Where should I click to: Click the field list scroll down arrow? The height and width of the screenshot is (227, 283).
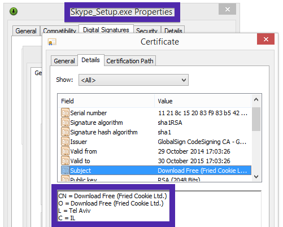point(256,177)
